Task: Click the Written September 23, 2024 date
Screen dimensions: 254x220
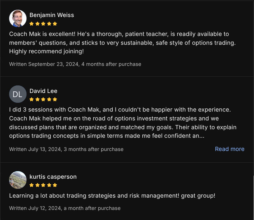Action: click(x=75, y=64)
